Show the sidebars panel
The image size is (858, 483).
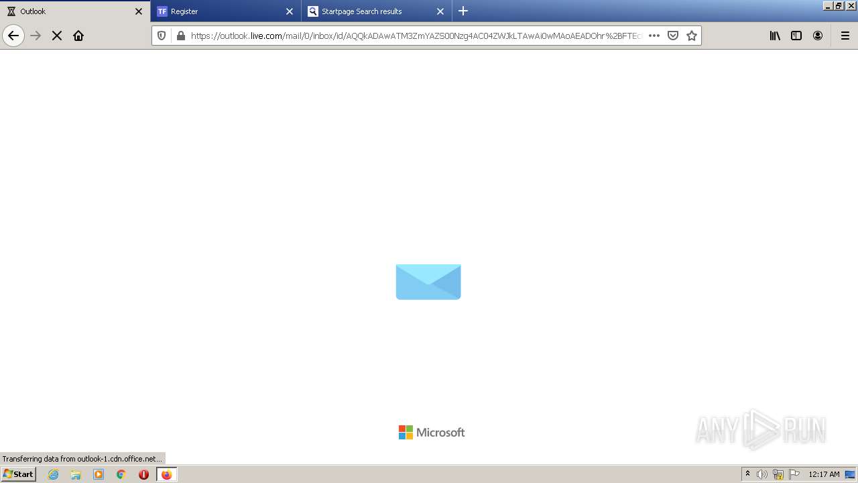pos(796,36)
